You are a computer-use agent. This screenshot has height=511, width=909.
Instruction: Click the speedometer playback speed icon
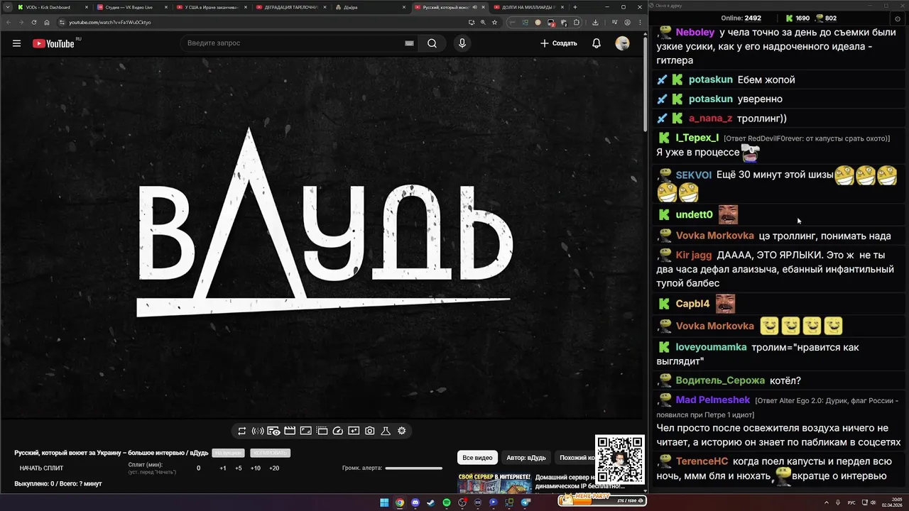tap(338, 431)
